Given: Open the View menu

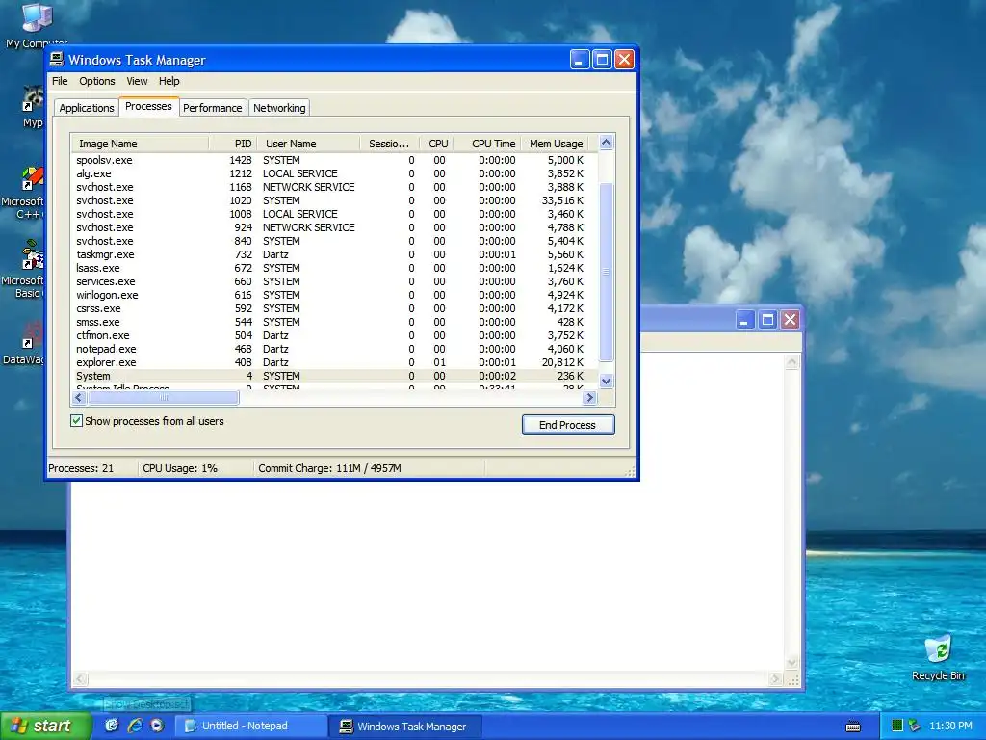Looking at the screenshot, I should [137, 81].
